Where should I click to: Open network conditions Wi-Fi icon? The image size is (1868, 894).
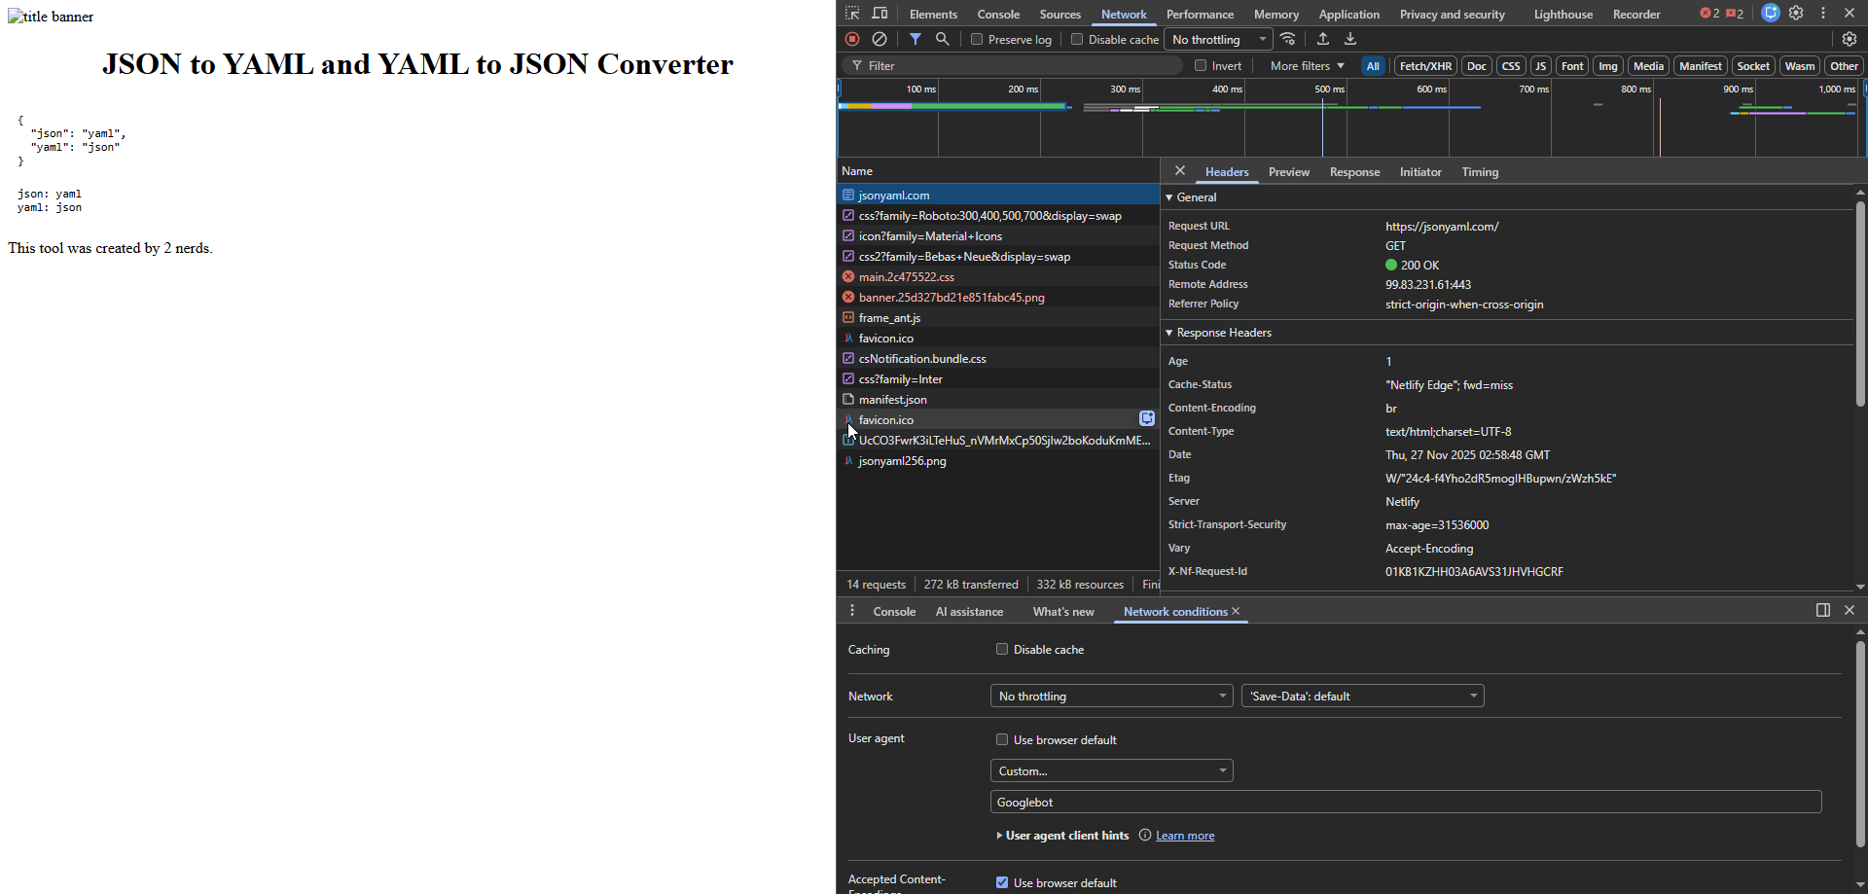coord(1288,39)
